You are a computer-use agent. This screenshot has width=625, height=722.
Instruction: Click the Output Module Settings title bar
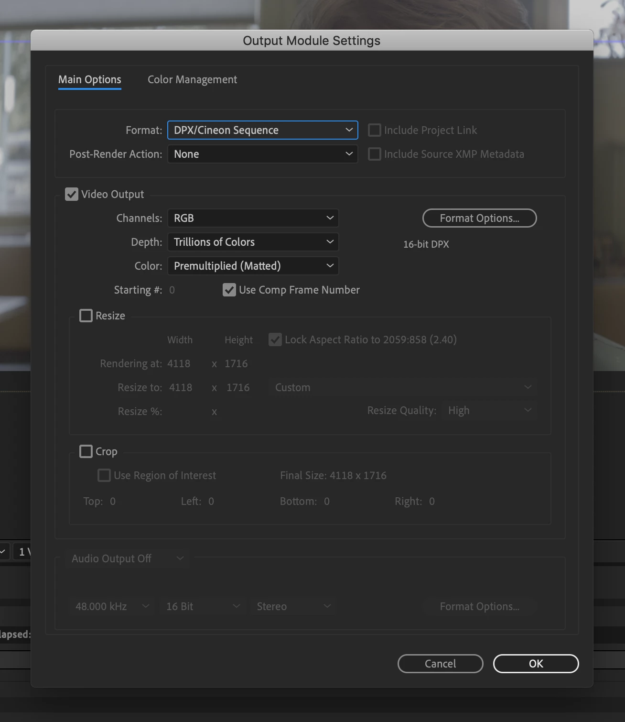312,41
